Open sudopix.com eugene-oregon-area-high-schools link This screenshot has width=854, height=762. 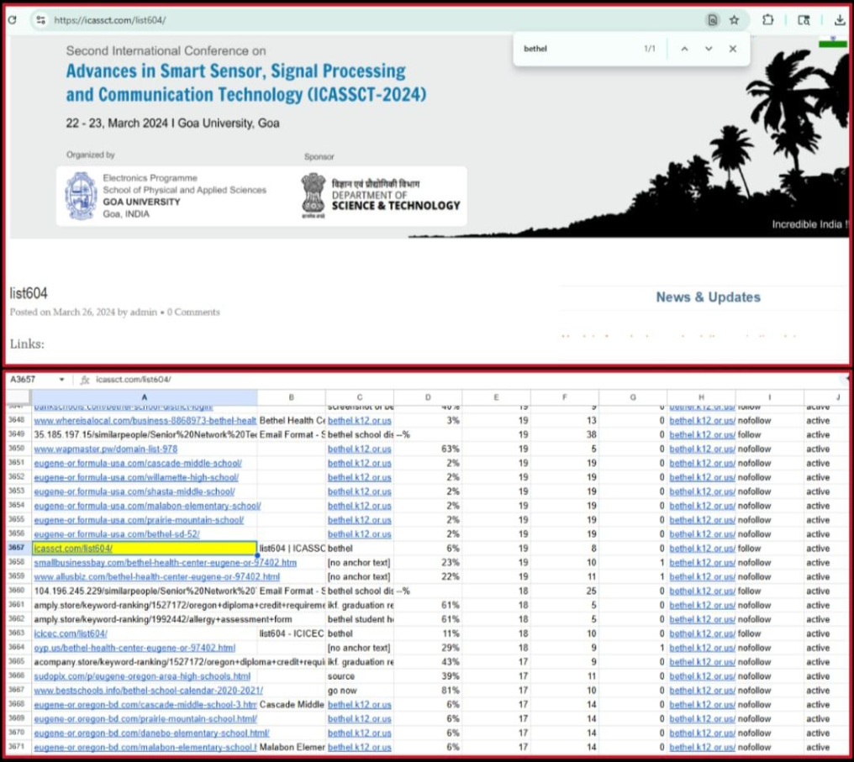coord(142,676)
